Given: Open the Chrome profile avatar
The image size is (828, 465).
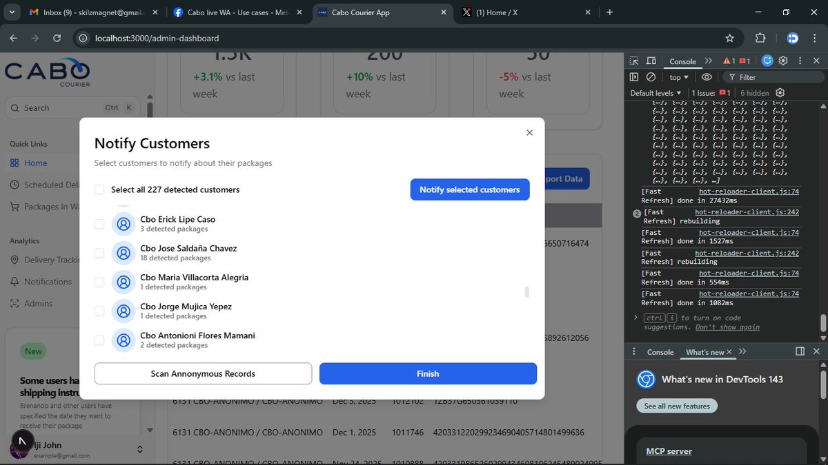Looking at the screenshot, I should click(x=793, y=38).
